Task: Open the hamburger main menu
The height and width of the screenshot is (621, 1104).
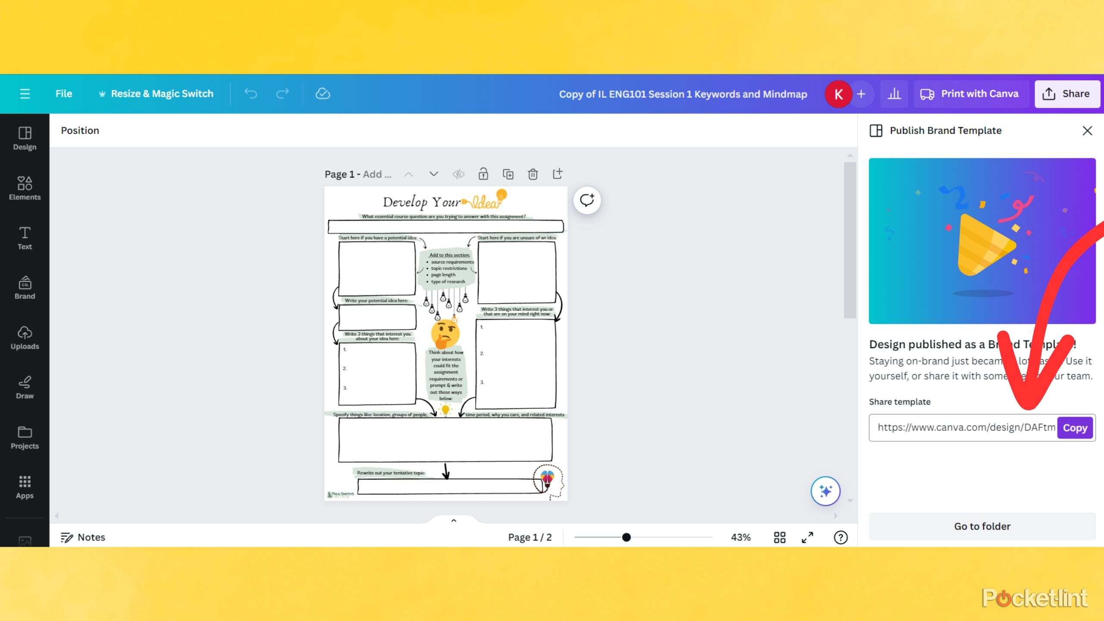Action: [x=25, y=94]
